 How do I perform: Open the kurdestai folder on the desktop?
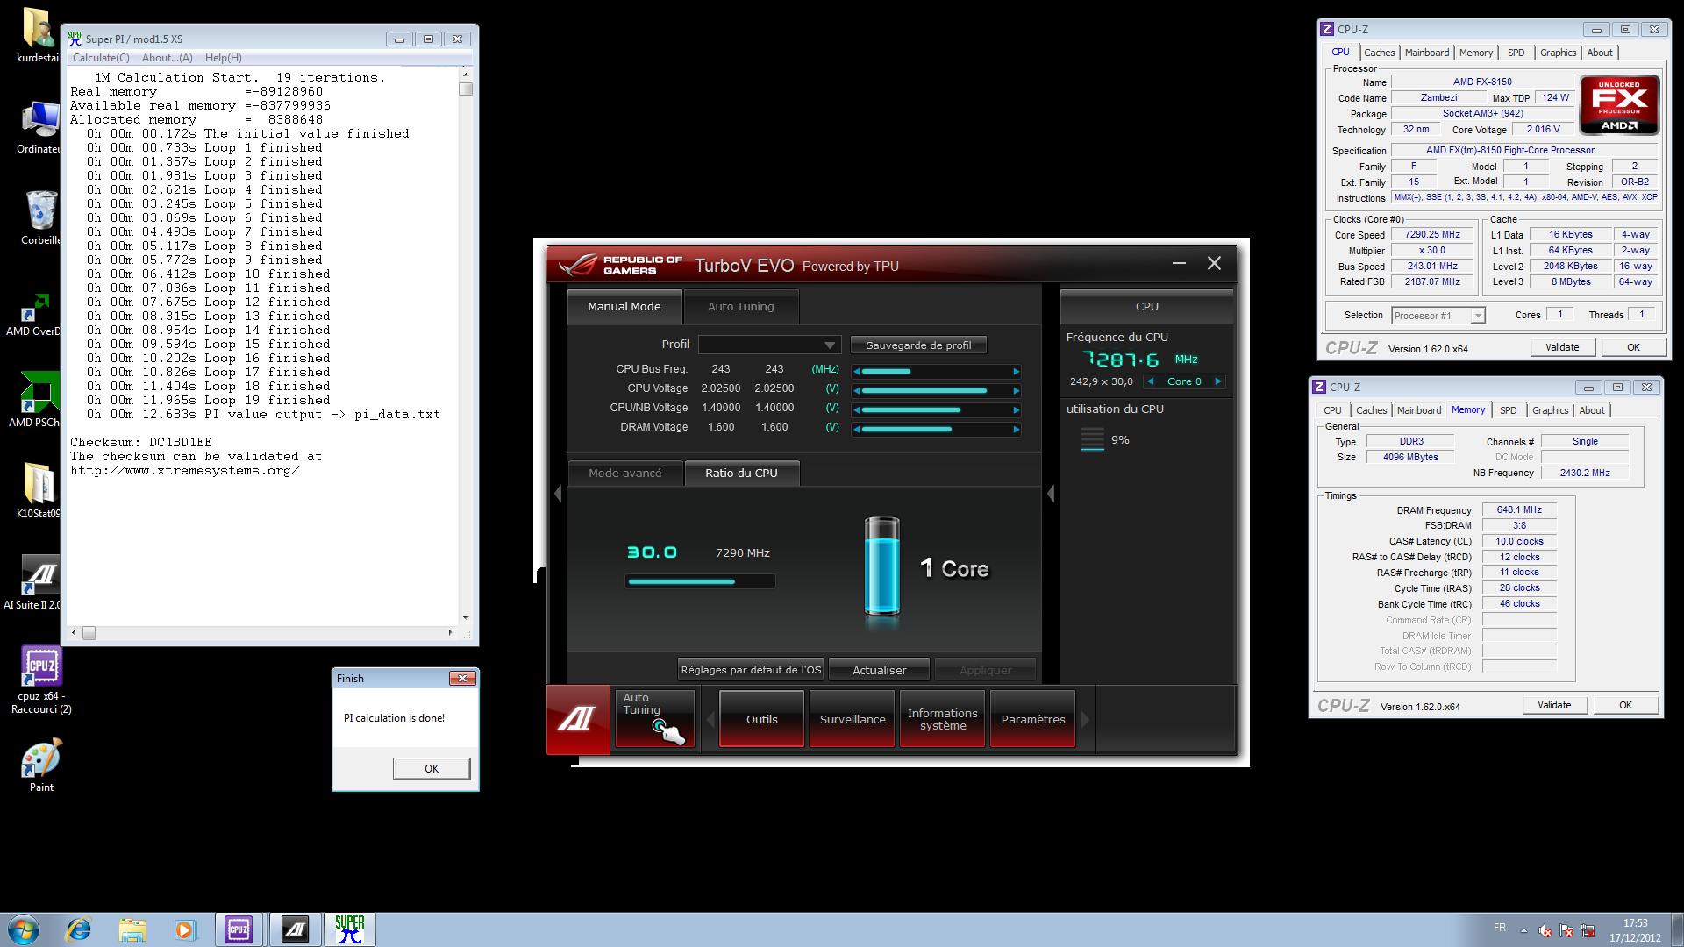[37, 35]
